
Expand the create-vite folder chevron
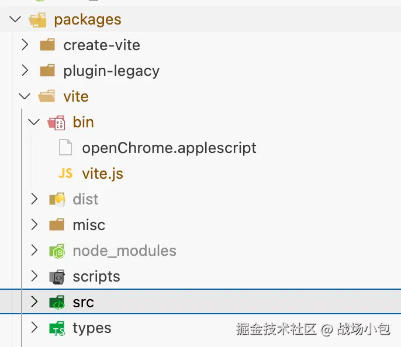pyautogui.click(x=25, y=45)
